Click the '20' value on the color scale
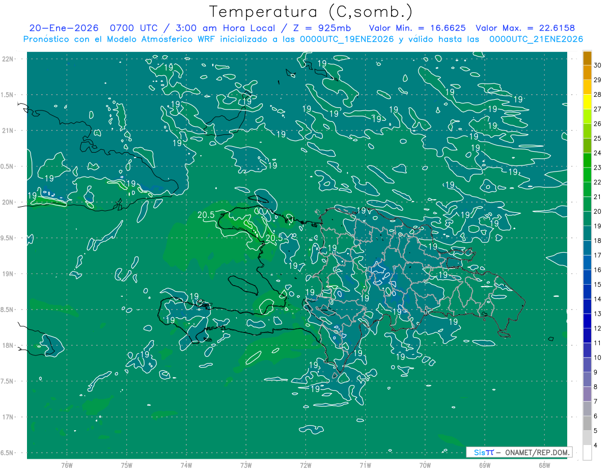This screenshot has width=611, height=472. pyautogui.click(x=597, y=211)
